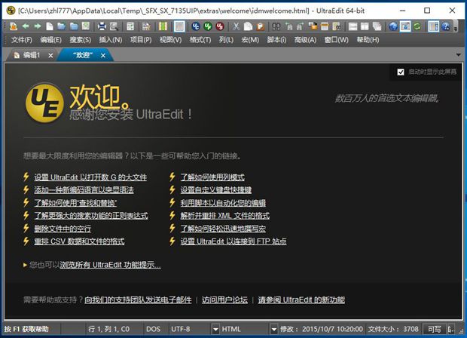Launch UltraCompare with the blue UC icon
467x338 pixels.
click(196, 26)
